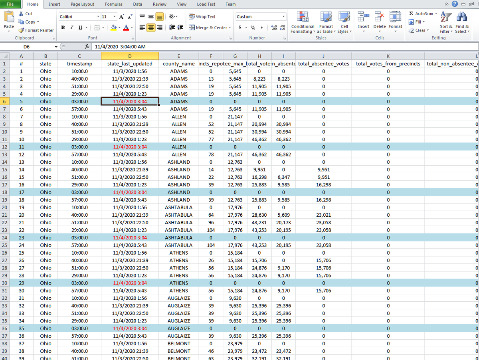The height and width of the screenshot is (360, 479).
Task: Switch to the Data tab
Action: (x=137, y=4)
